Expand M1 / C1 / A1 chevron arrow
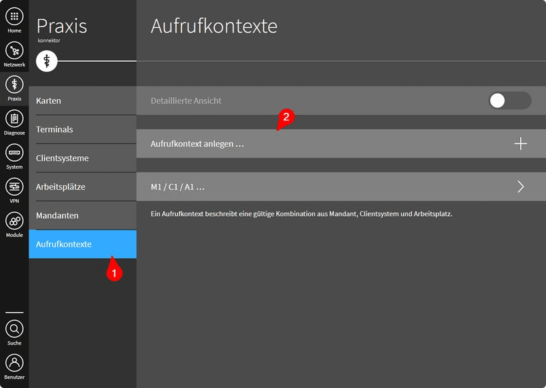 520,187
